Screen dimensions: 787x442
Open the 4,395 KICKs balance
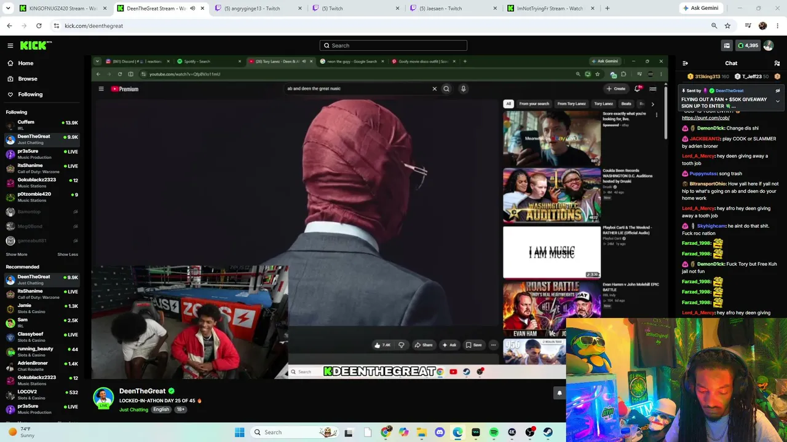pos(748,45)
